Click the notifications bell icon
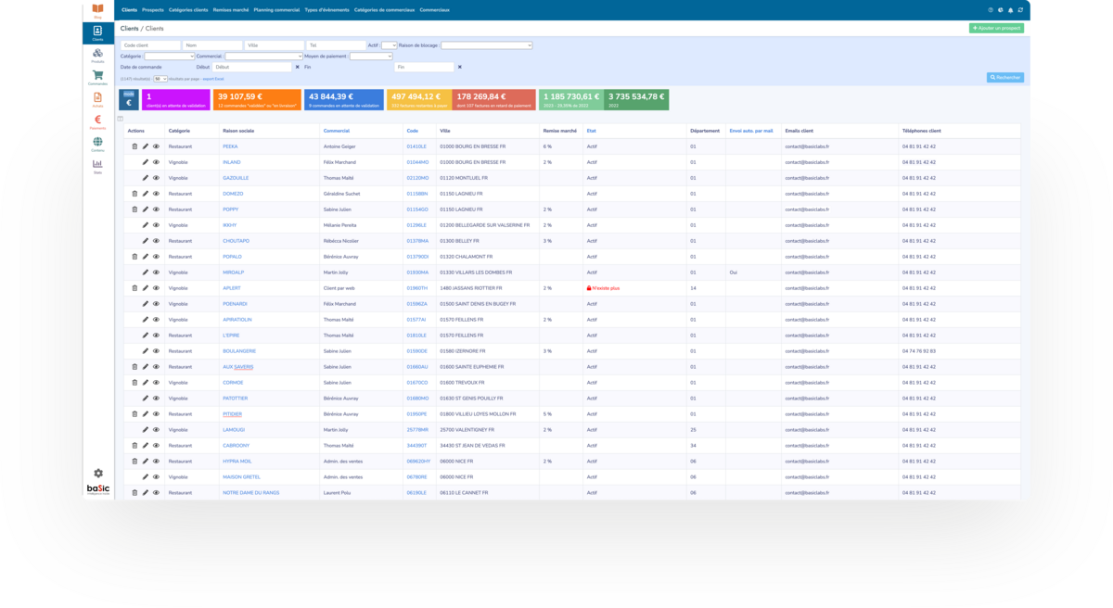This screenshot has width=1113, height=608. click(x=1010, y=10)
